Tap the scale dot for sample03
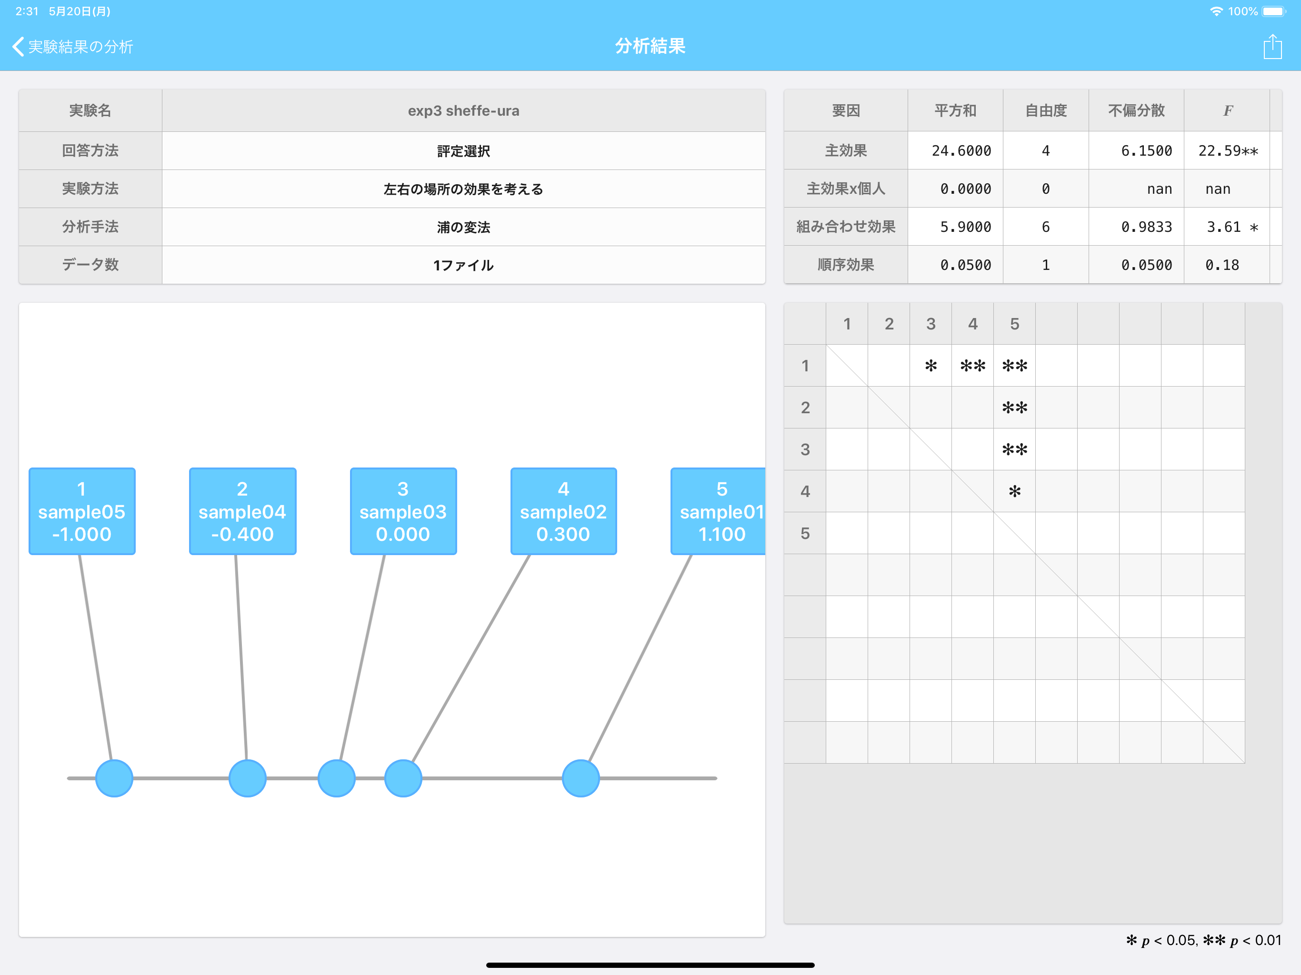This screenshot has width=1301, height=975. pos(336,778)
